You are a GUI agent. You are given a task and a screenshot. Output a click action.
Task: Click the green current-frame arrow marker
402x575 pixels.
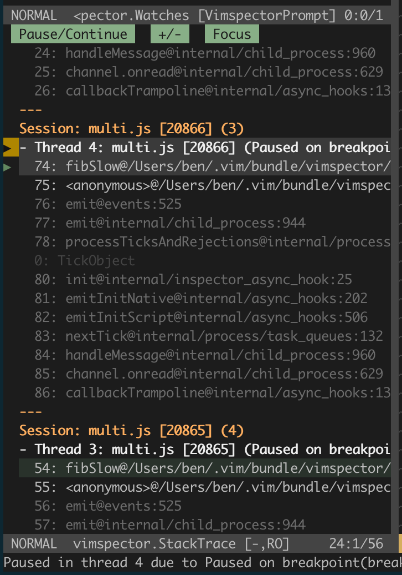pyautogui.click(x=7, y=167)
